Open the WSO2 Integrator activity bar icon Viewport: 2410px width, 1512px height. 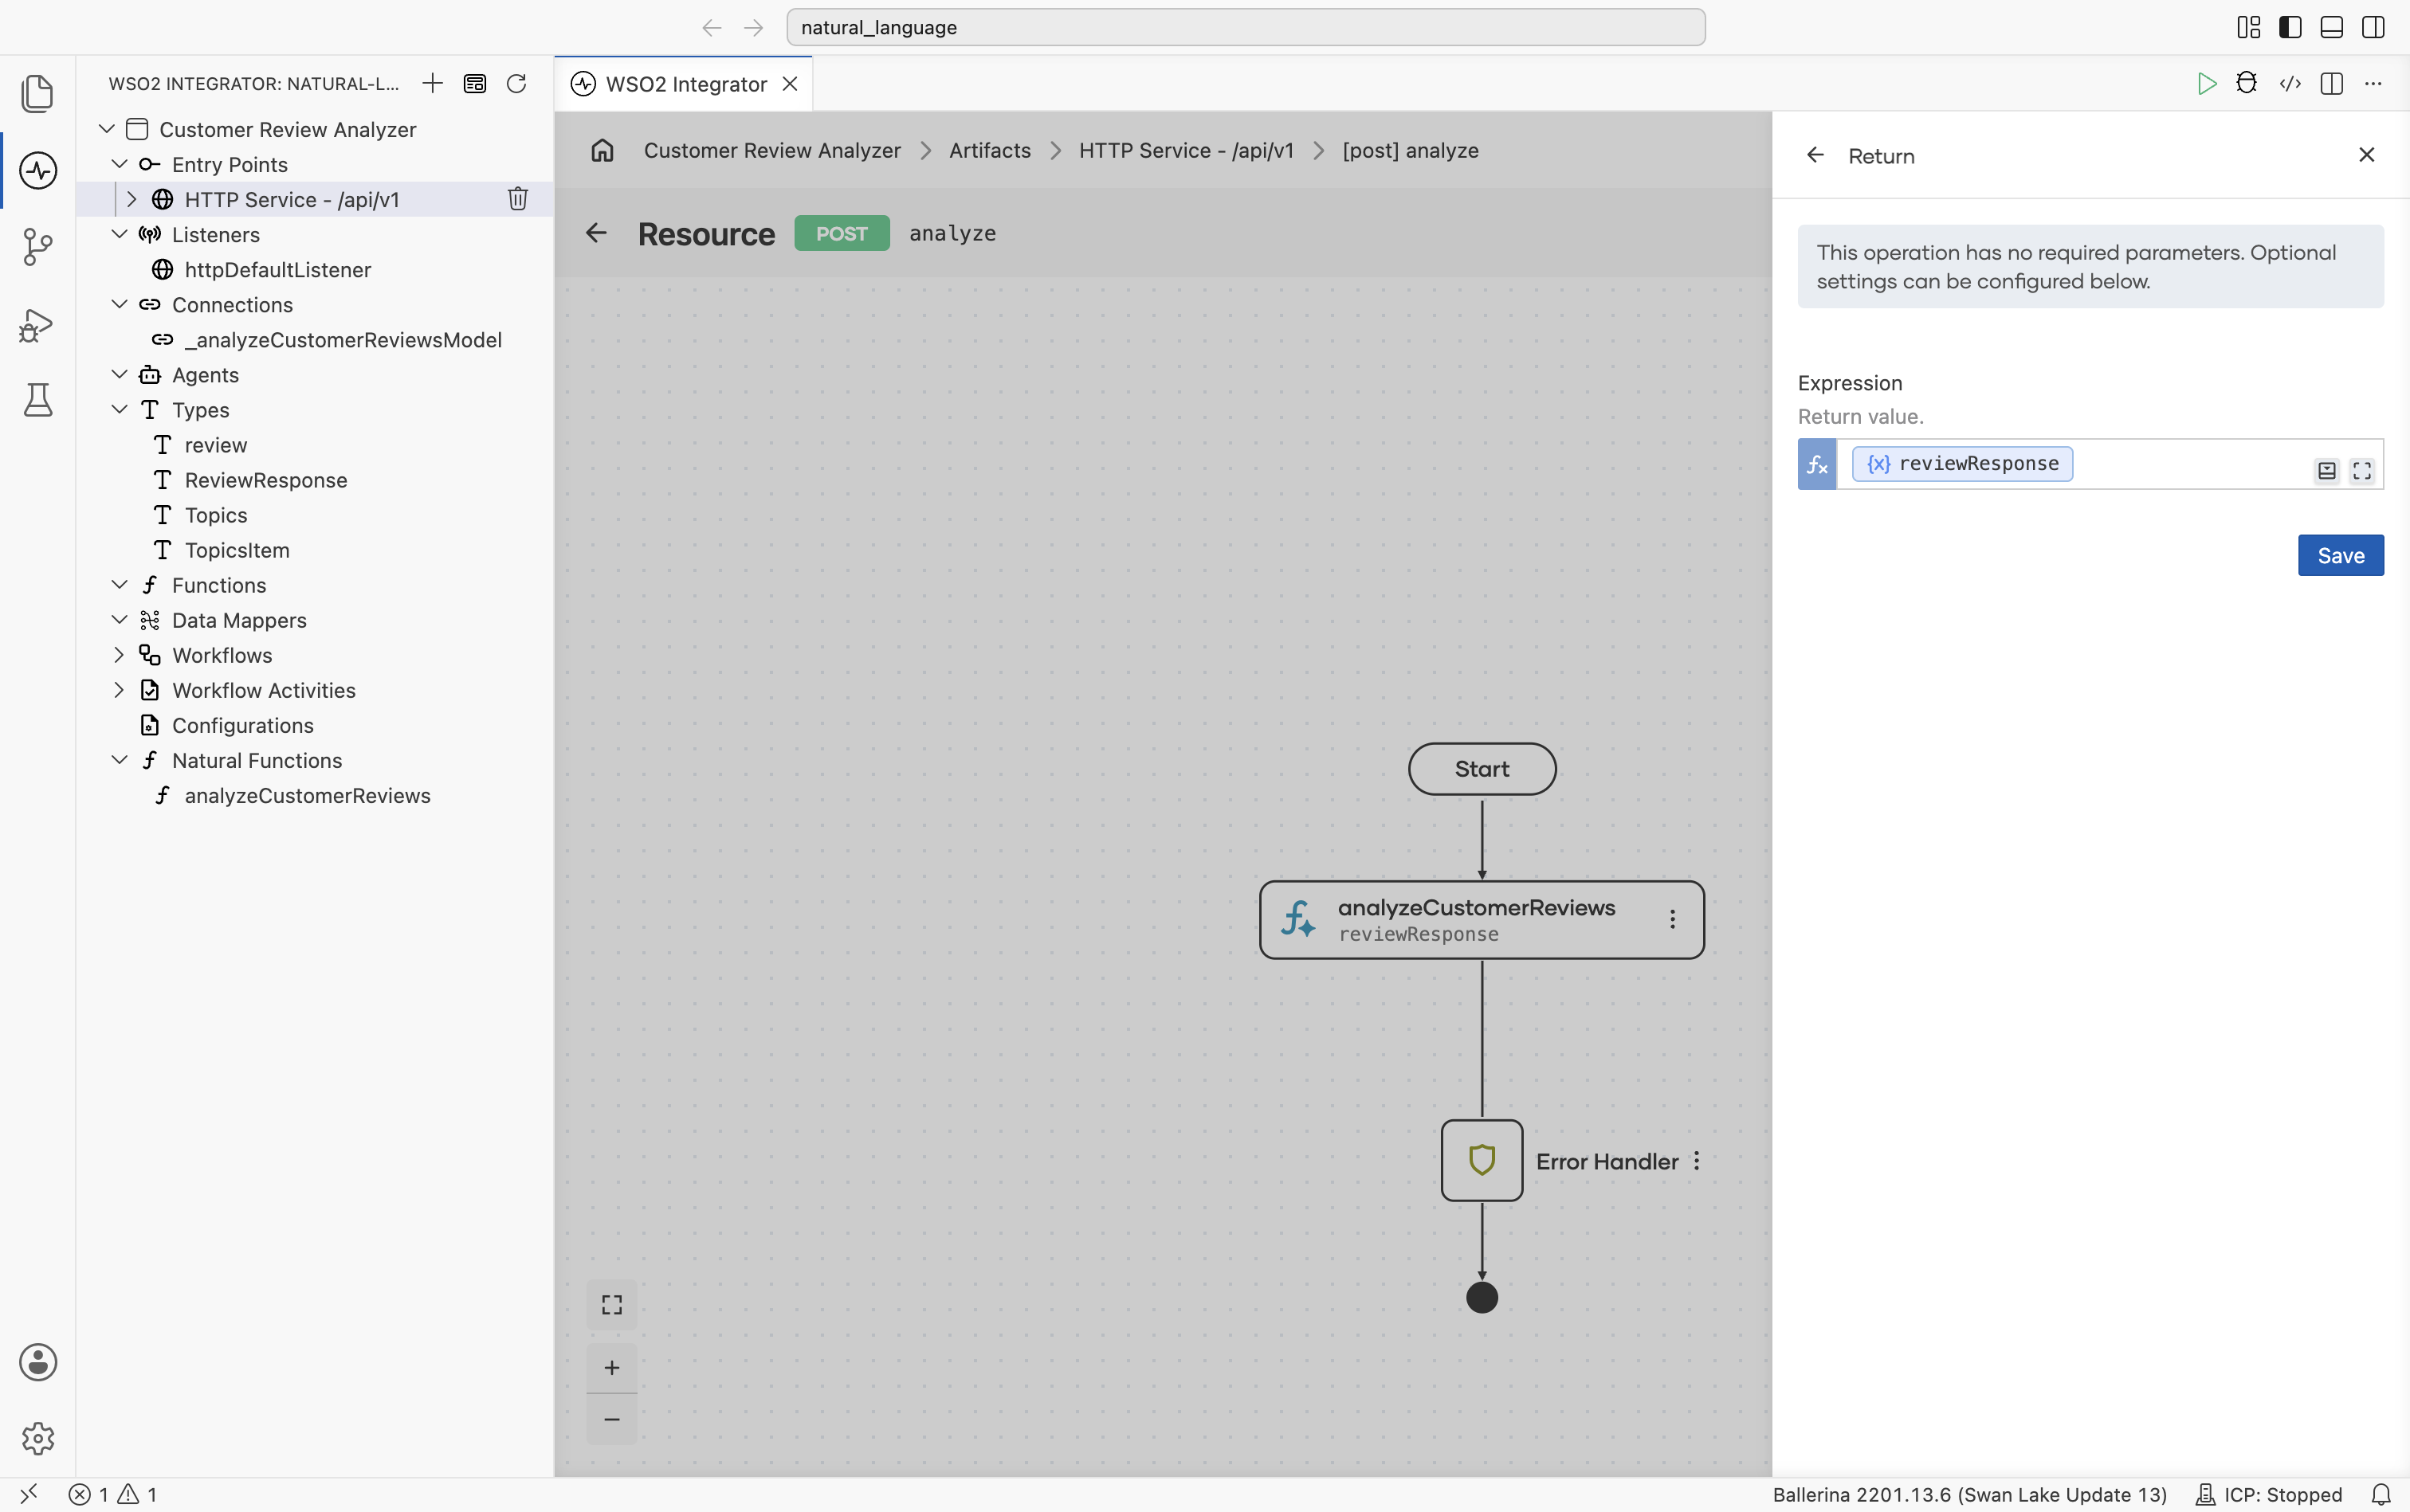click(38, 170)
